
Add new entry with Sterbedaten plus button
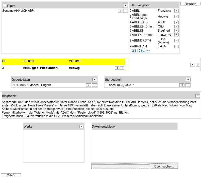click(x=188, y=80)
